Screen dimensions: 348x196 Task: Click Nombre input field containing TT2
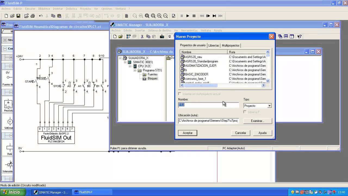point(209,105)
